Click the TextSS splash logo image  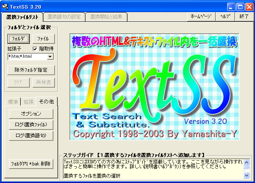(x=155, y=87)
